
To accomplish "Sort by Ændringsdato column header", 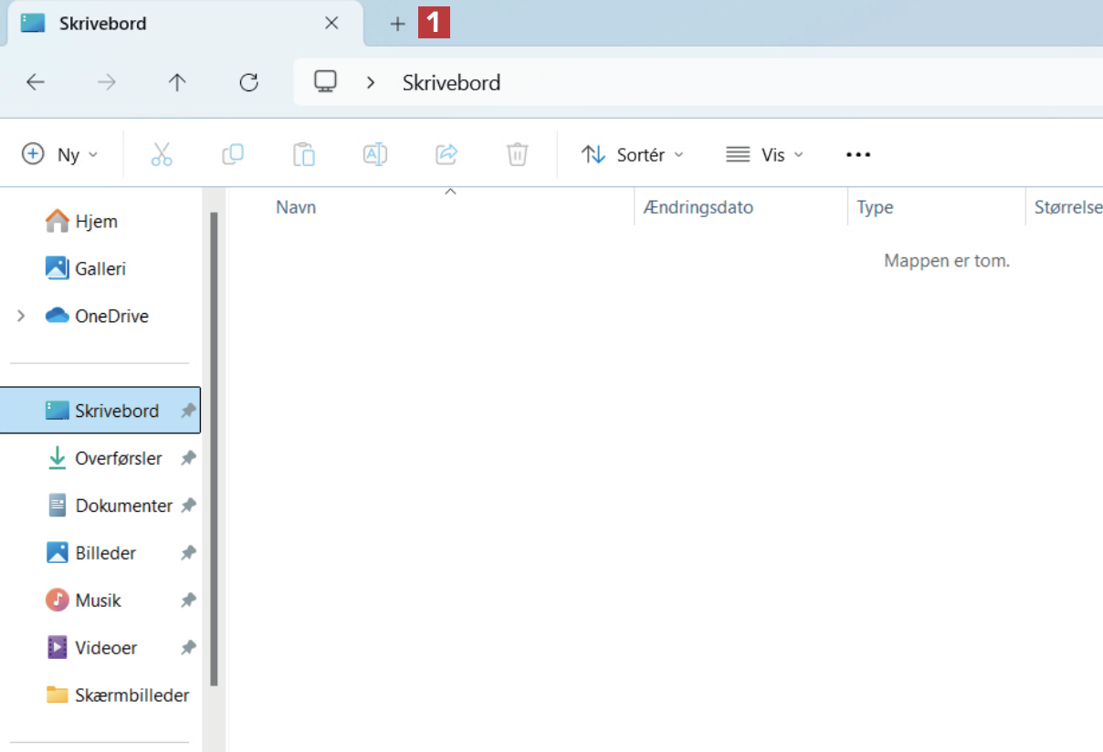I will point(699,207).
